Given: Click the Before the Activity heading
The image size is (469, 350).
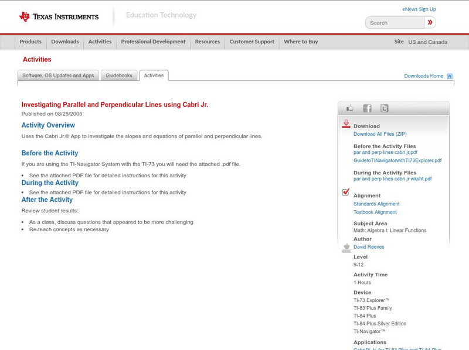Looking at the screenshot, I should coord(50,153).
